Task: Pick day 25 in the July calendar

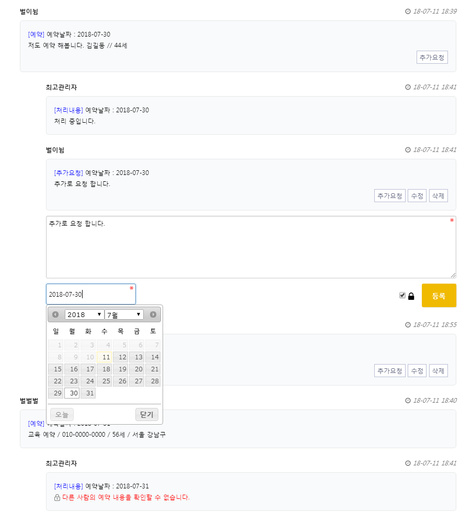Action: click(105, 381)
